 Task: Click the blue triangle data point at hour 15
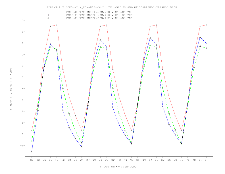click(63, 110)
